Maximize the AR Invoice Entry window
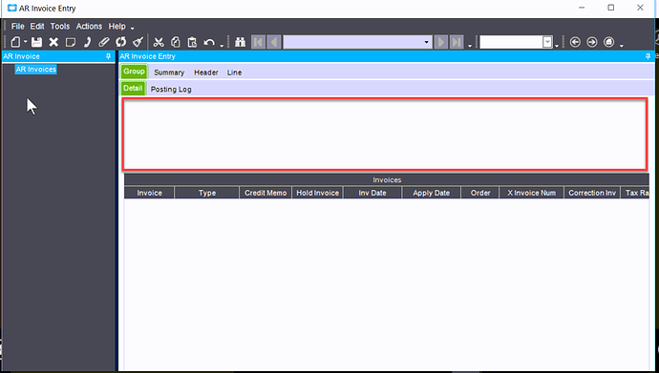Screen dimensions: 659x373 point(611,8)
